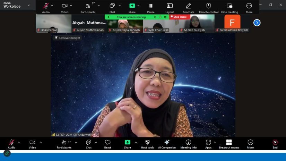The image size is (286, 161).
Task: Open Meeting info
Action: [x=189, y=144]
